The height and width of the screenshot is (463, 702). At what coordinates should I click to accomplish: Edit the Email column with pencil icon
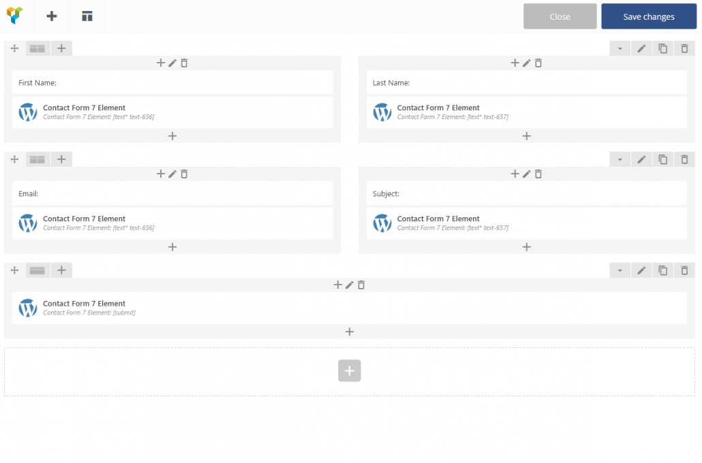pyautogui.click(x=172, y=174)
